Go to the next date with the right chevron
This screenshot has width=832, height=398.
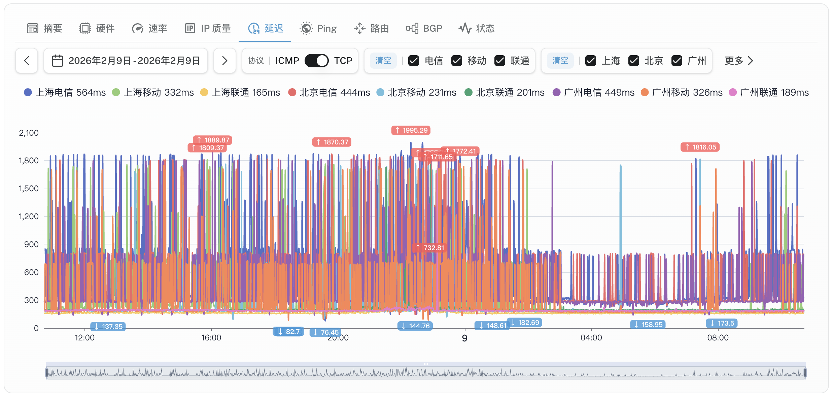pyautogui.click(x=224, y=61)
